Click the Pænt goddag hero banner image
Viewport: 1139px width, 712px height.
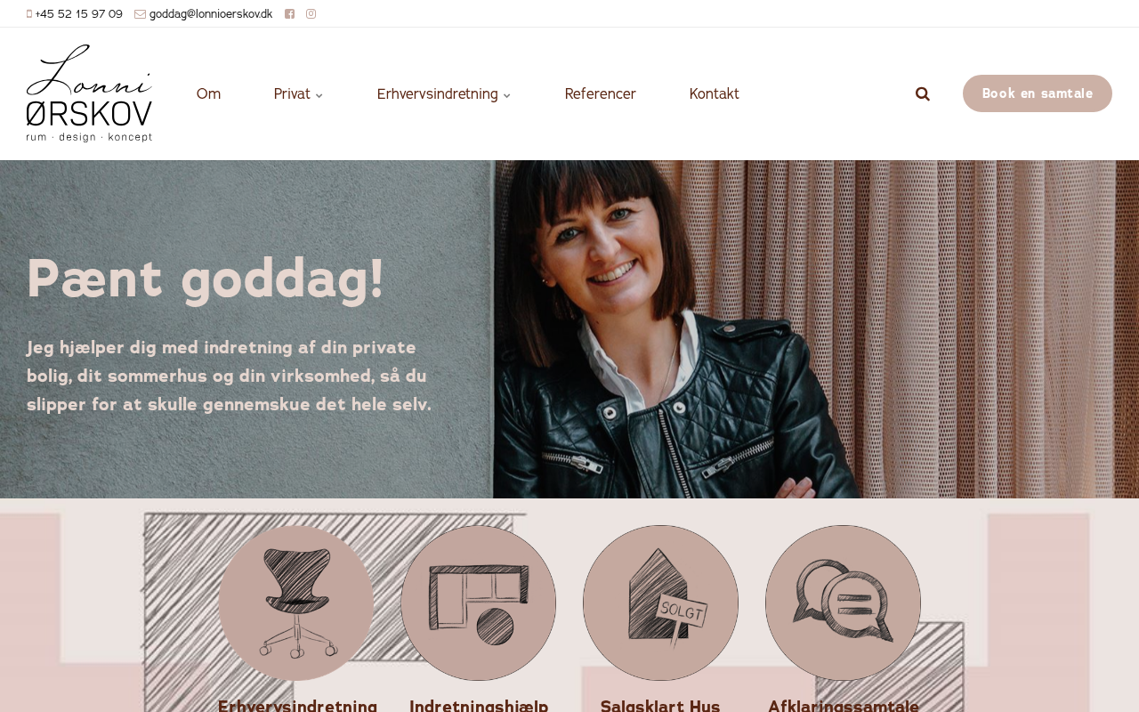[x=569, y=329]
